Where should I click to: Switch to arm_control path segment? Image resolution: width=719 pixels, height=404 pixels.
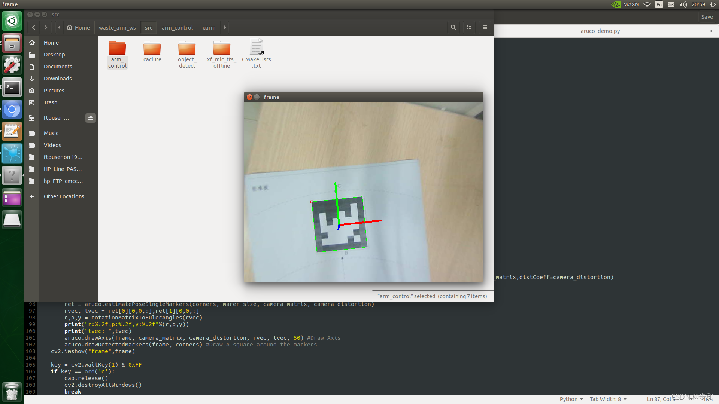(x=177, y=28)
